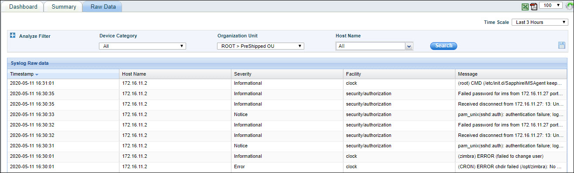Click Received disconnect message at 16:30:32
The height and width of the screenshot is (173, 574).
click(x=510, y=135)
